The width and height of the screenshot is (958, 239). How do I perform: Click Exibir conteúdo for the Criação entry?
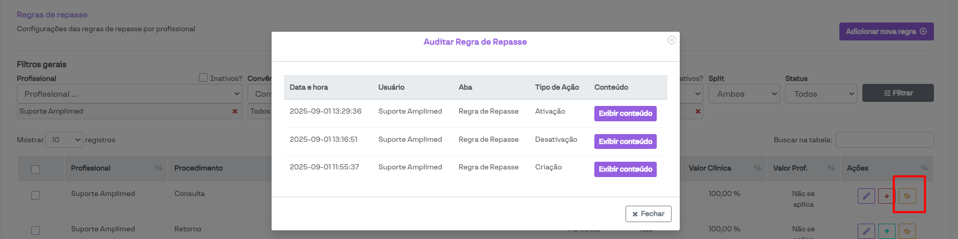[625, 169]
